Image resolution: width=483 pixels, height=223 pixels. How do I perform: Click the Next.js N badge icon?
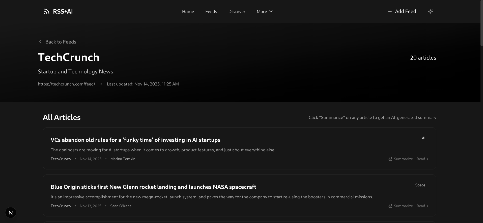(x=11, y=213)
